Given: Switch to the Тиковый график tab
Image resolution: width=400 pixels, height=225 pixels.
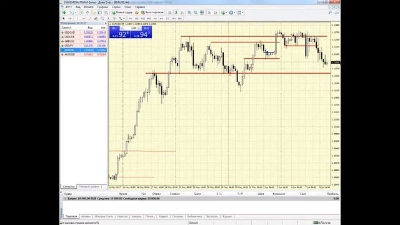Looking at the screenshot, I should point(90,187).
